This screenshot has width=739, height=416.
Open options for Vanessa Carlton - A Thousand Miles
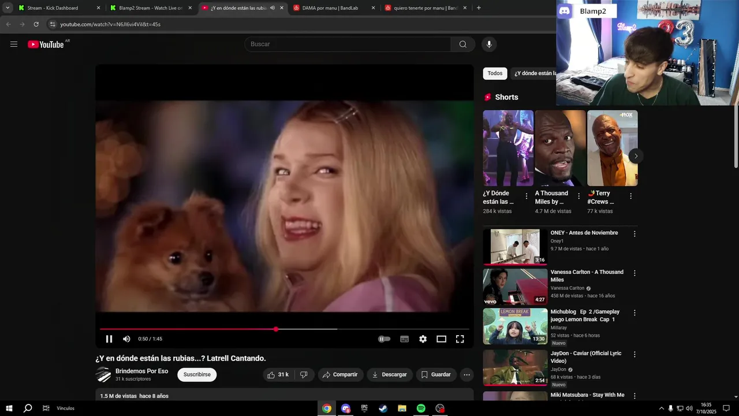[x=635, y=273]
